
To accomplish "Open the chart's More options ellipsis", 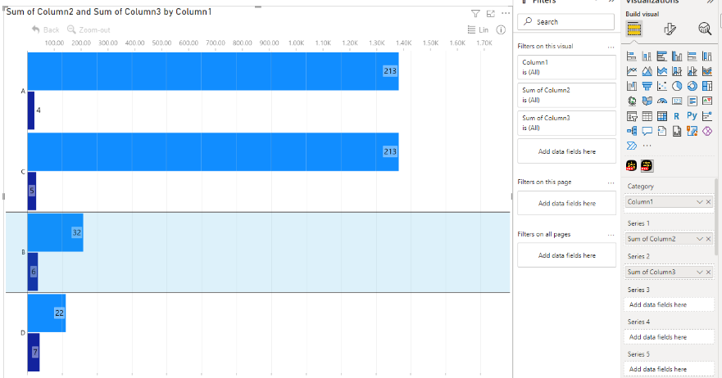I will [x=506, y=13].
